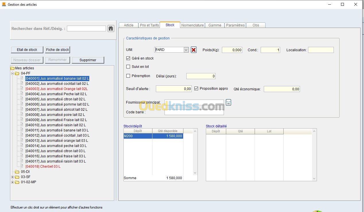Open the Fournisseur principal browse button
The image size is (364, 212).
228,102
